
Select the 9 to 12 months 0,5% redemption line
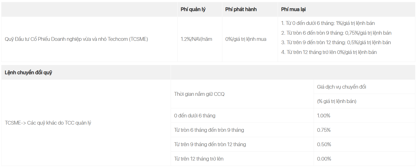336,42
